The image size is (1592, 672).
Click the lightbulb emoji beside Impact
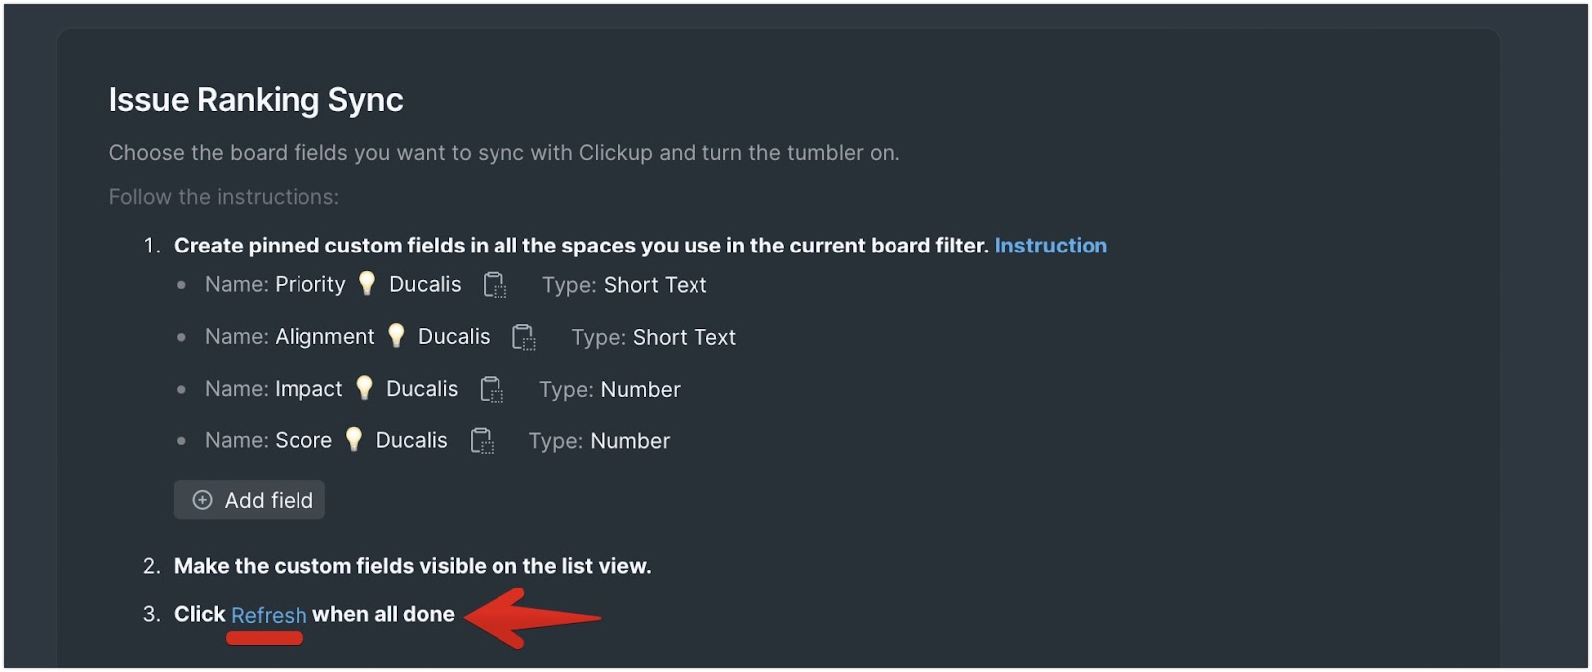point(364,388)
